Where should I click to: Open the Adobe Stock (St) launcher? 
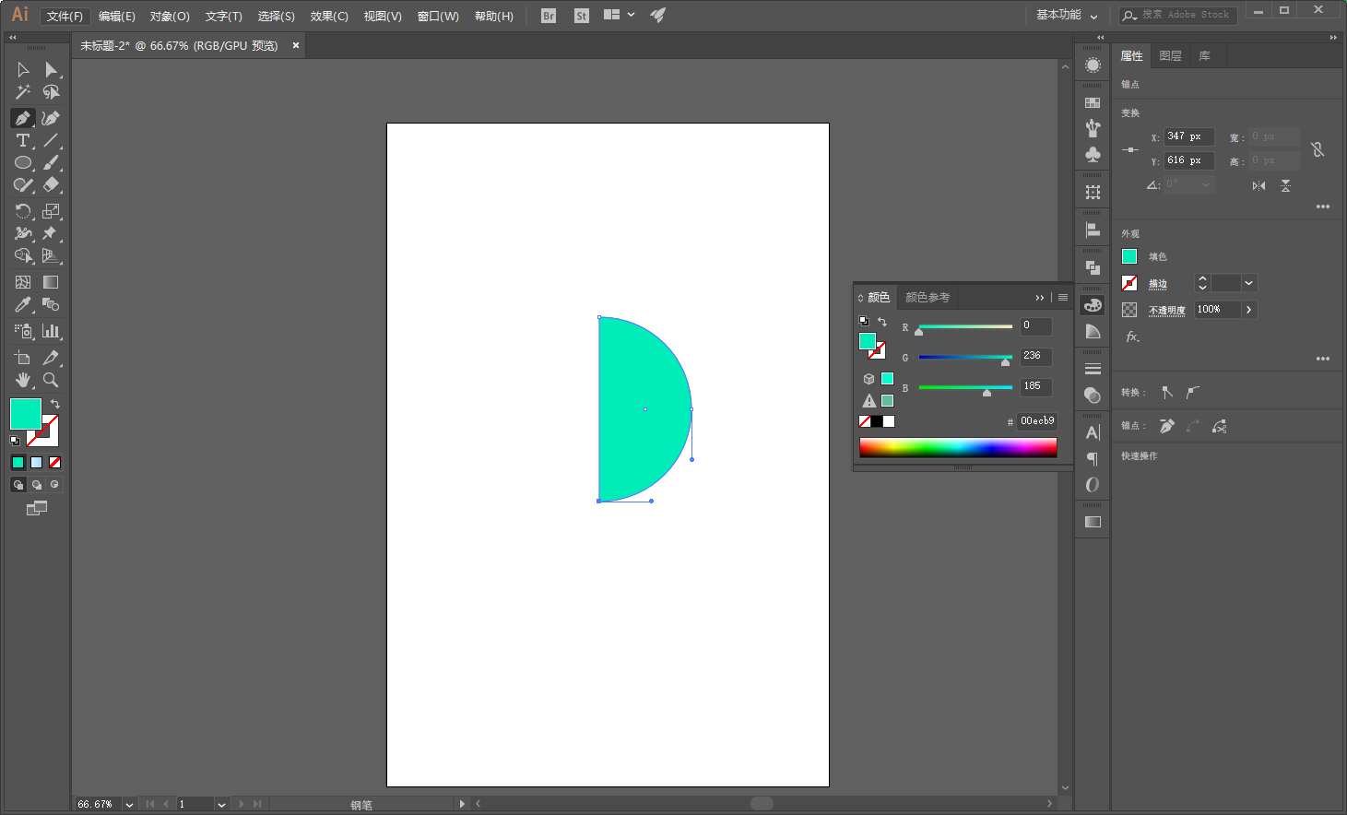pos(582,16)
